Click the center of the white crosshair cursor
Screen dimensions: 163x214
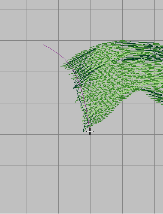coord(90,132)
